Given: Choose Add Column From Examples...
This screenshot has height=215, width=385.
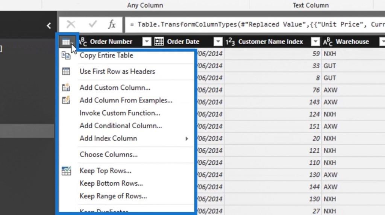Looking at the screenshot, I should (126, 100).
